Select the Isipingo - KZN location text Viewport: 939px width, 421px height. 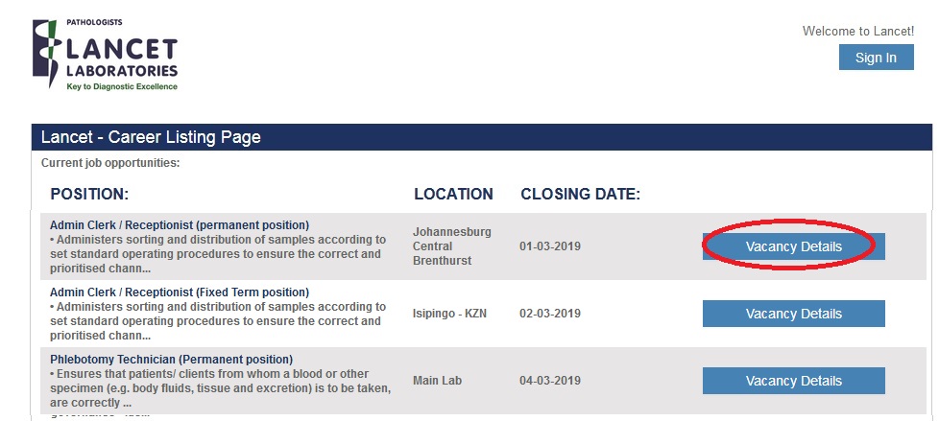(x=449, y=314)
